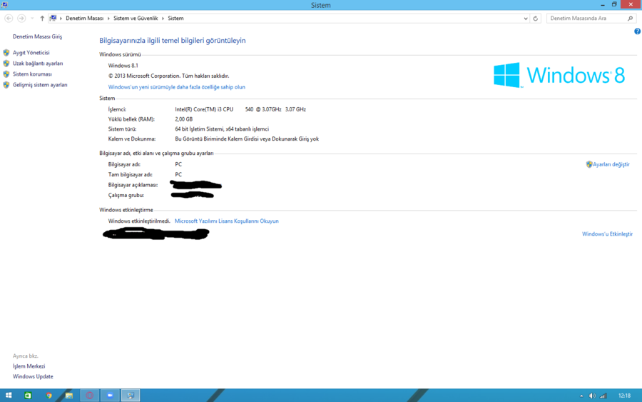Open Sistem koruması
The image size is (642, 402).
(x=32, y=74)
